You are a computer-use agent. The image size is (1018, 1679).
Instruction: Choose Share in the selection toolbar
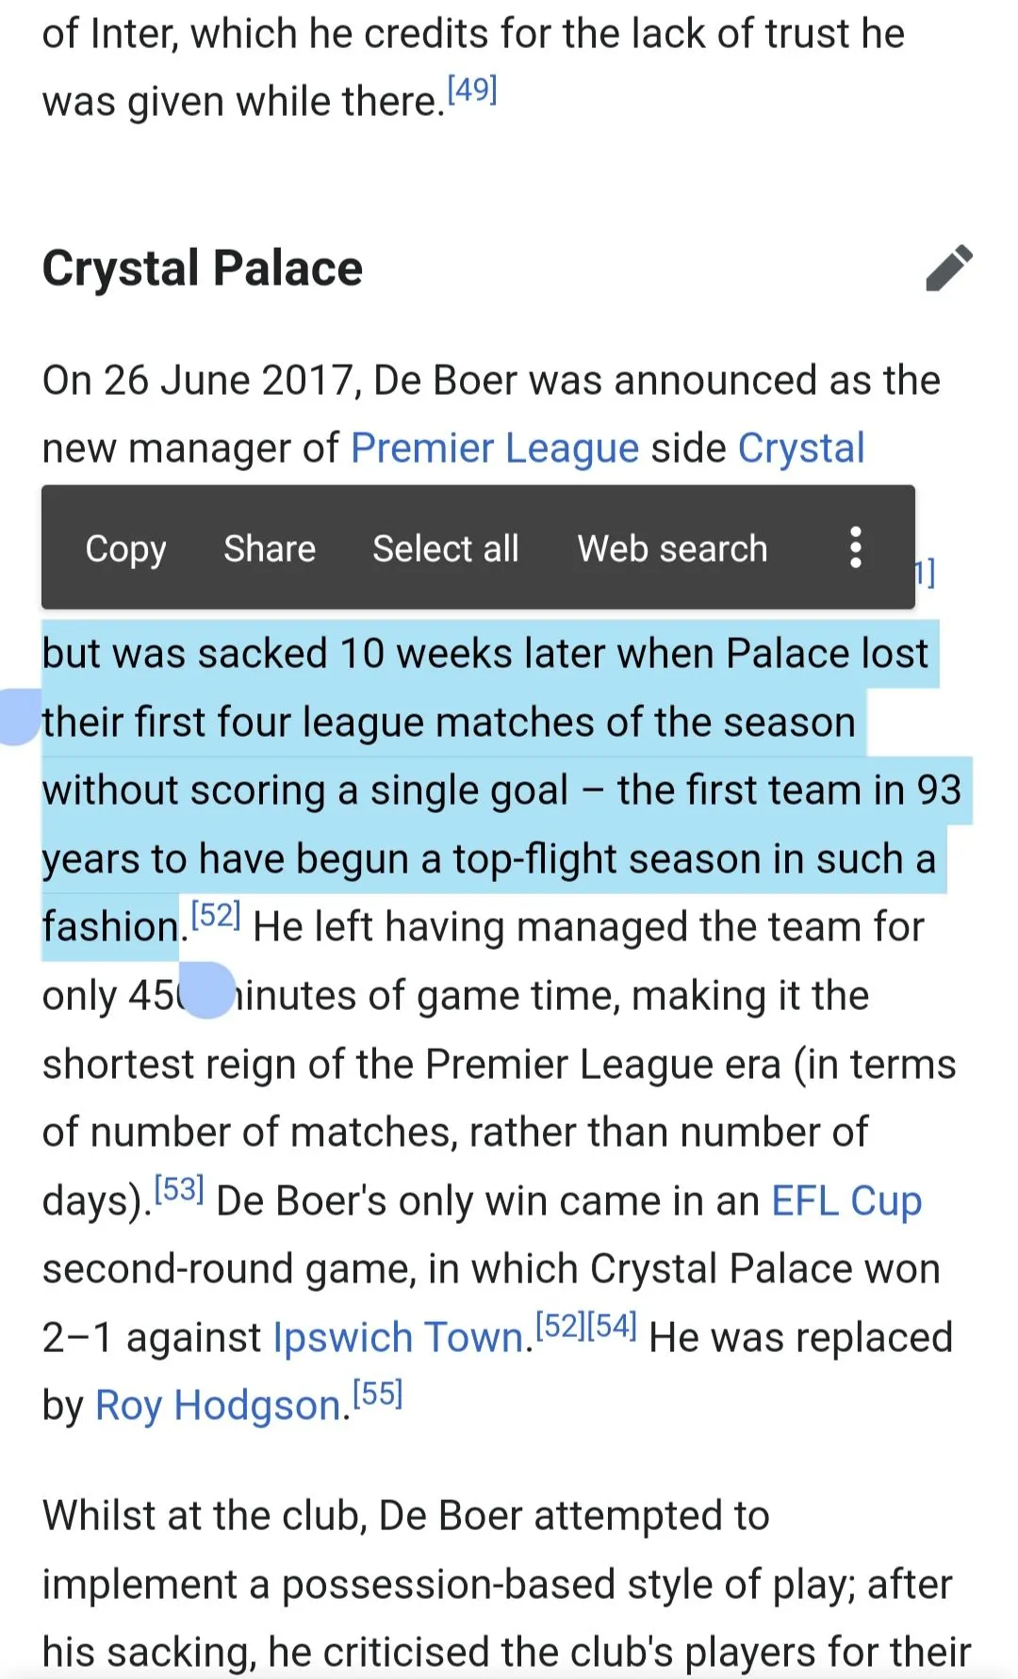click(270, 547)
